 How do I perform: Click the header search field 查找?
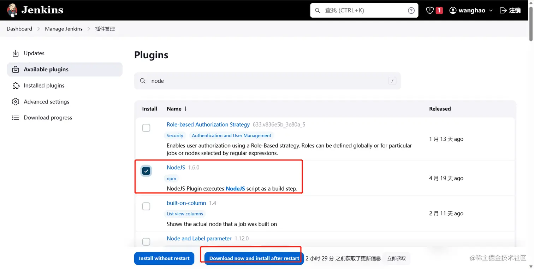point(364,11)
